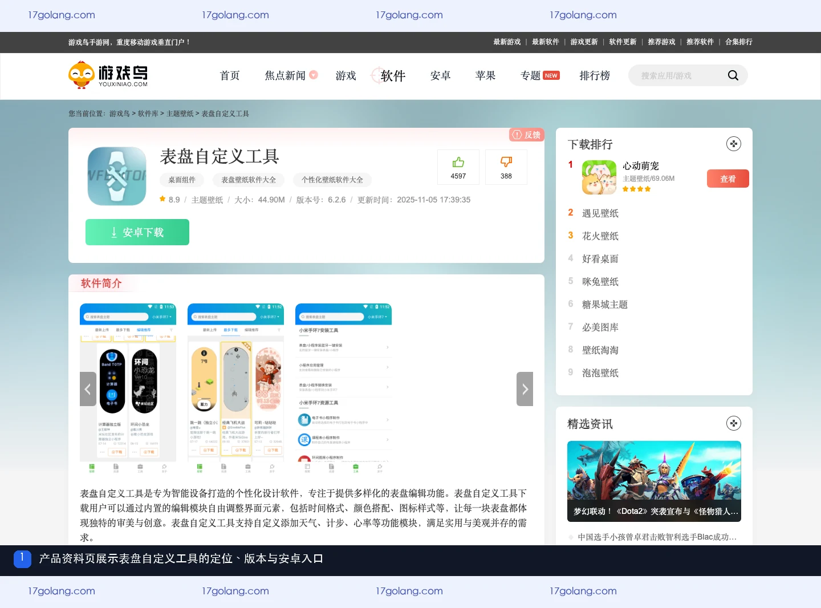This screenshot has width=821, height=608.
Task: Click 糖果城主题 in download ranking
Action: click(605, 305)
